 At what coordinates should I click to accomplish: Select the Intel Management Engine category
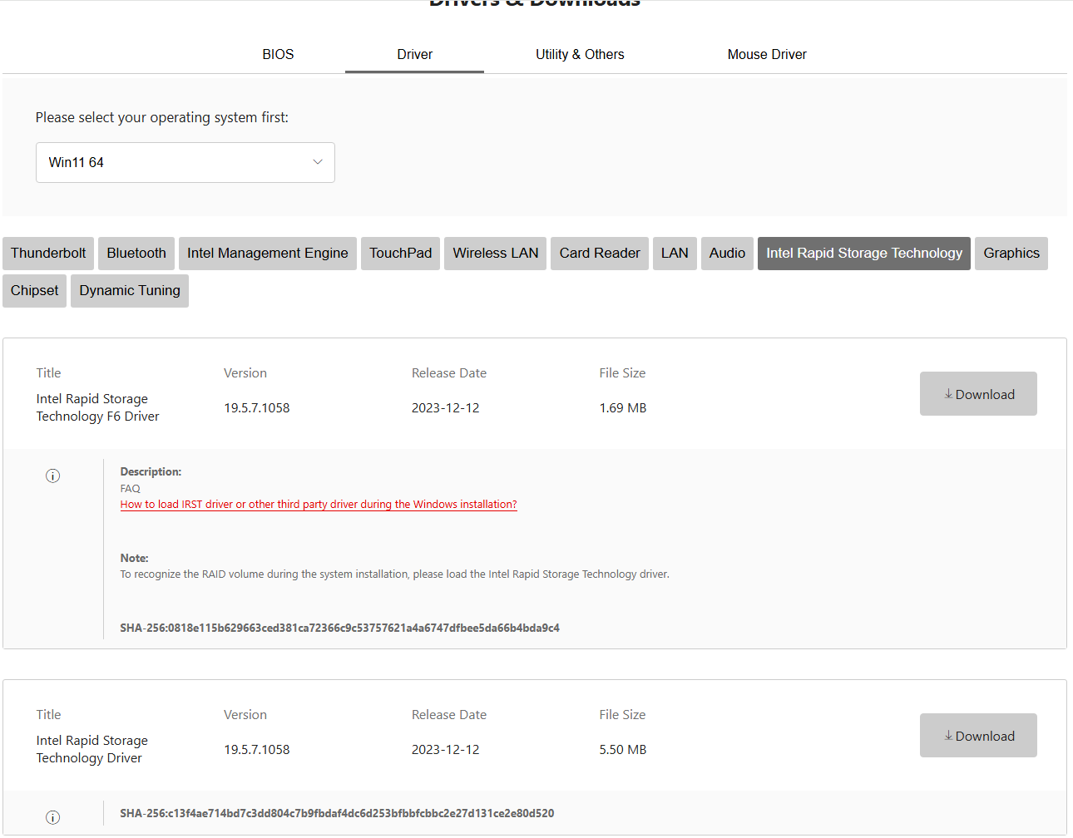(x=268, y=254)
